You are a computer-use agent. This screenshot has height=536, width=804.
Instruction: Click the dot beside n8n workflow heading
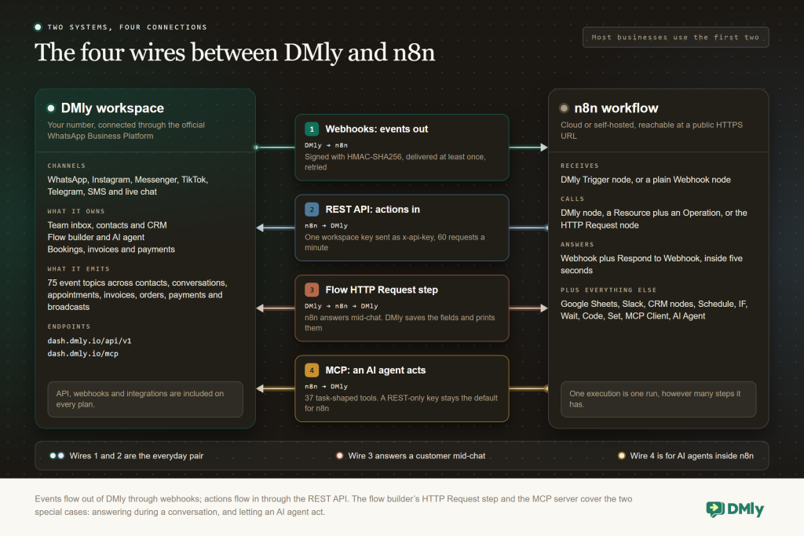[x=564, y=108]
